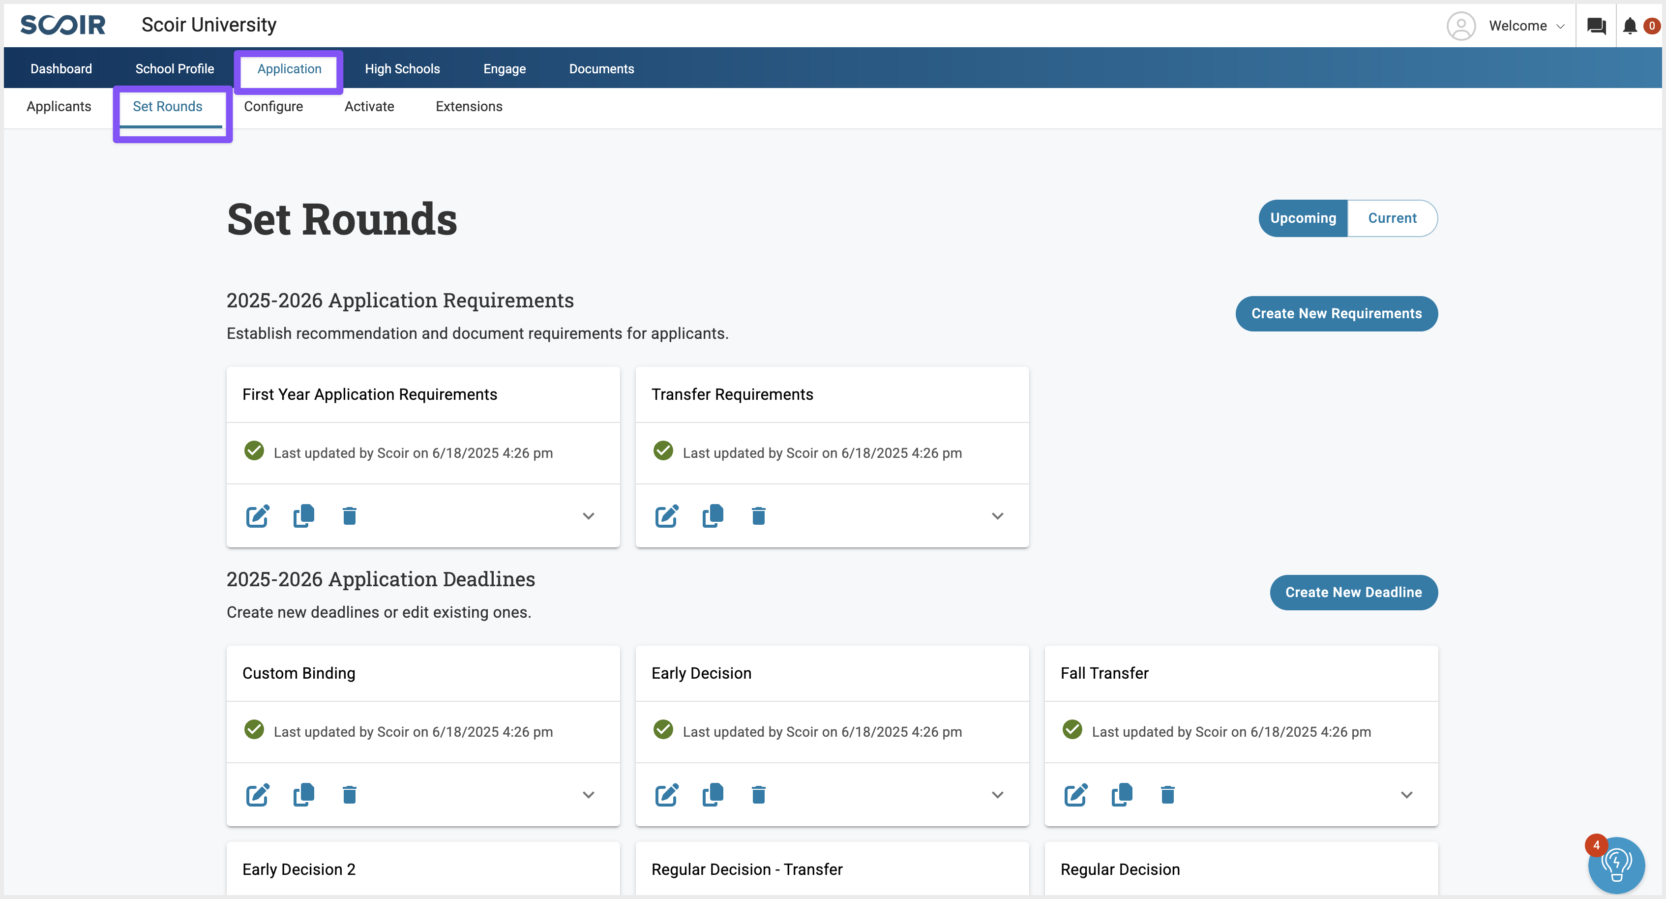Screen dimensions: 1666x899
Task: Open the Welcome user dropdown
Action: pyautogui.click(x=1526, y=26)
